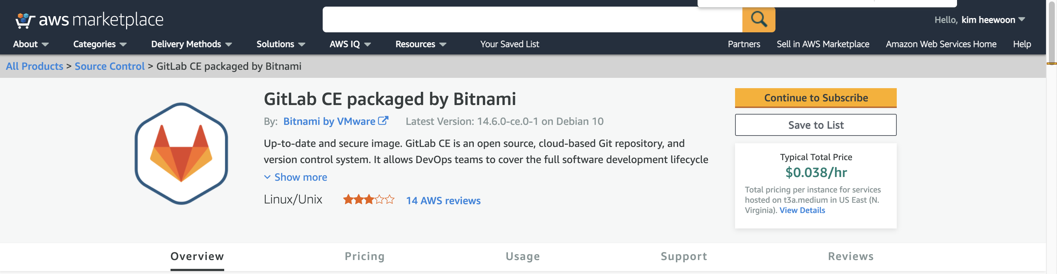Expand description with Show more
The width and height of the screenshot is (1057, 274).
[295, 177]
